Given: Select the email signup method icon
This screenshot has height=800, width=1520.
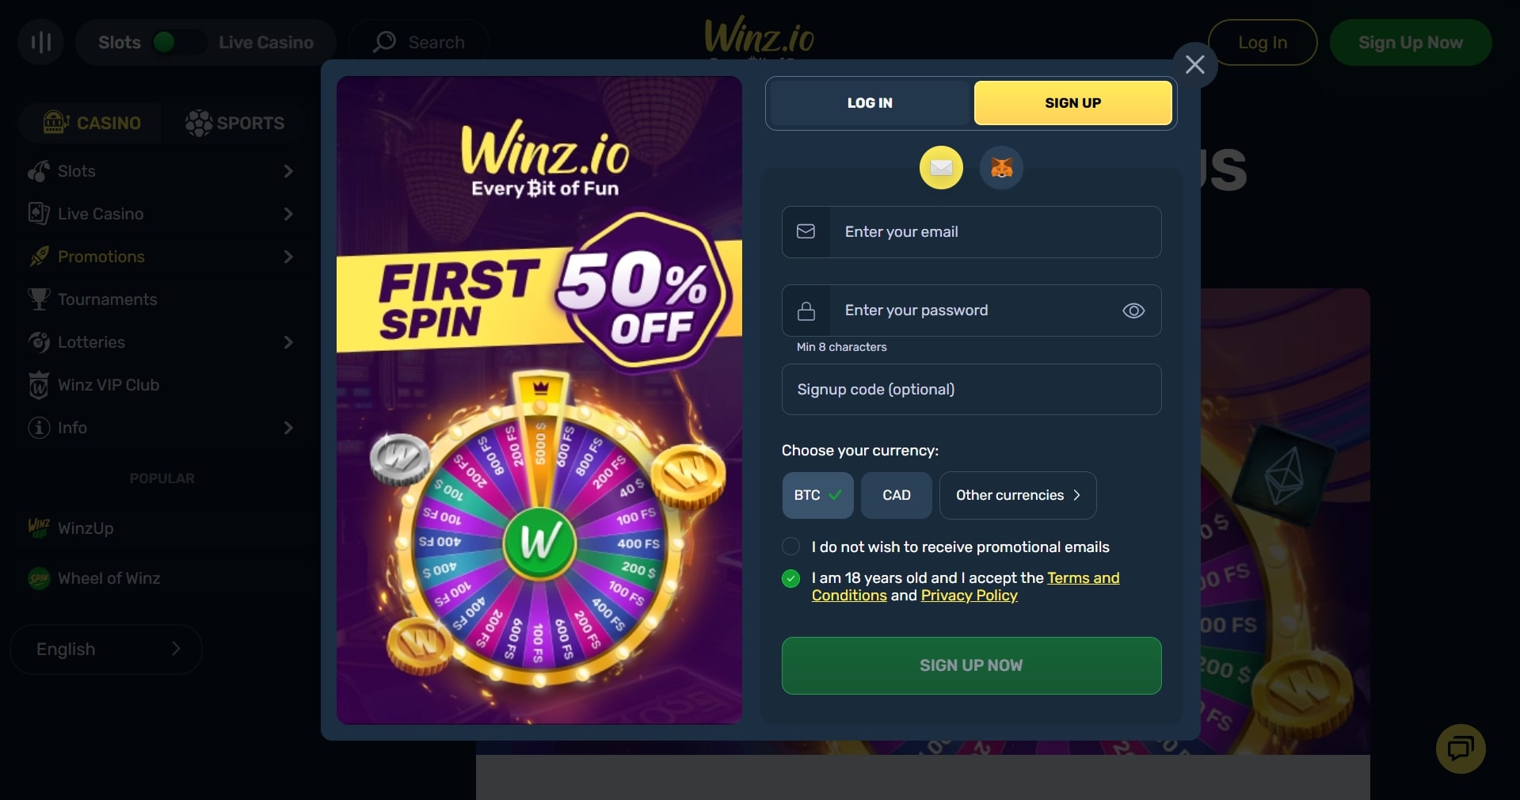Looking at the screenshot, I should click(x=941, y=167).
